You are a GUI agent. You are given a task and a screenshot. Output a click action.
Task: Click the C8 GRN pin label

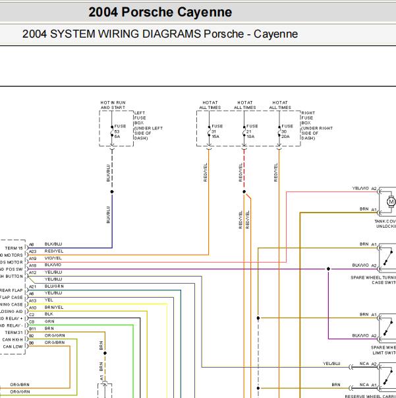pyautogui.click(x=42, y=321)
